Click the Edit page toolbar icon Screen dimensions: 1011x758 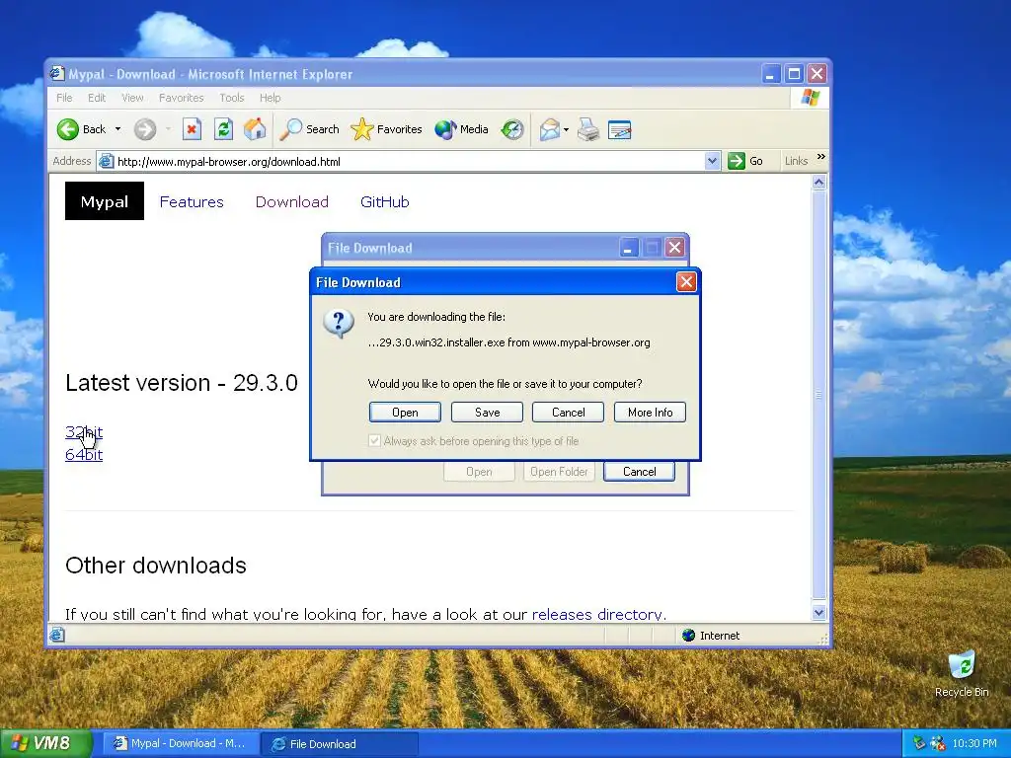point(620,129)
